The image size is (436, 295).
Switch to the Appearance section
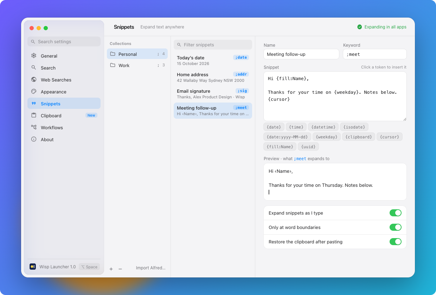(64, 92)
